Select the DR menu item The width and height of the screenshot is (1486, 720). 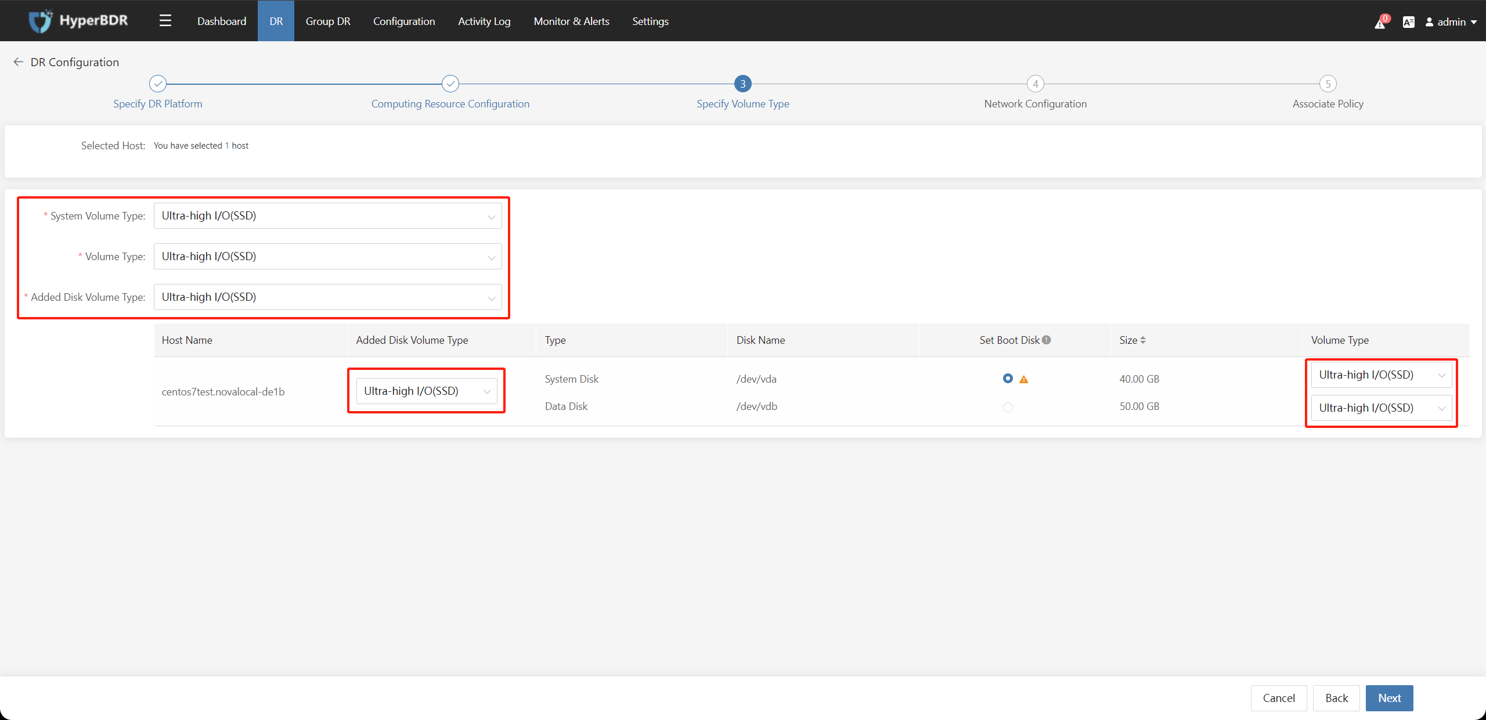coord(276,21)
